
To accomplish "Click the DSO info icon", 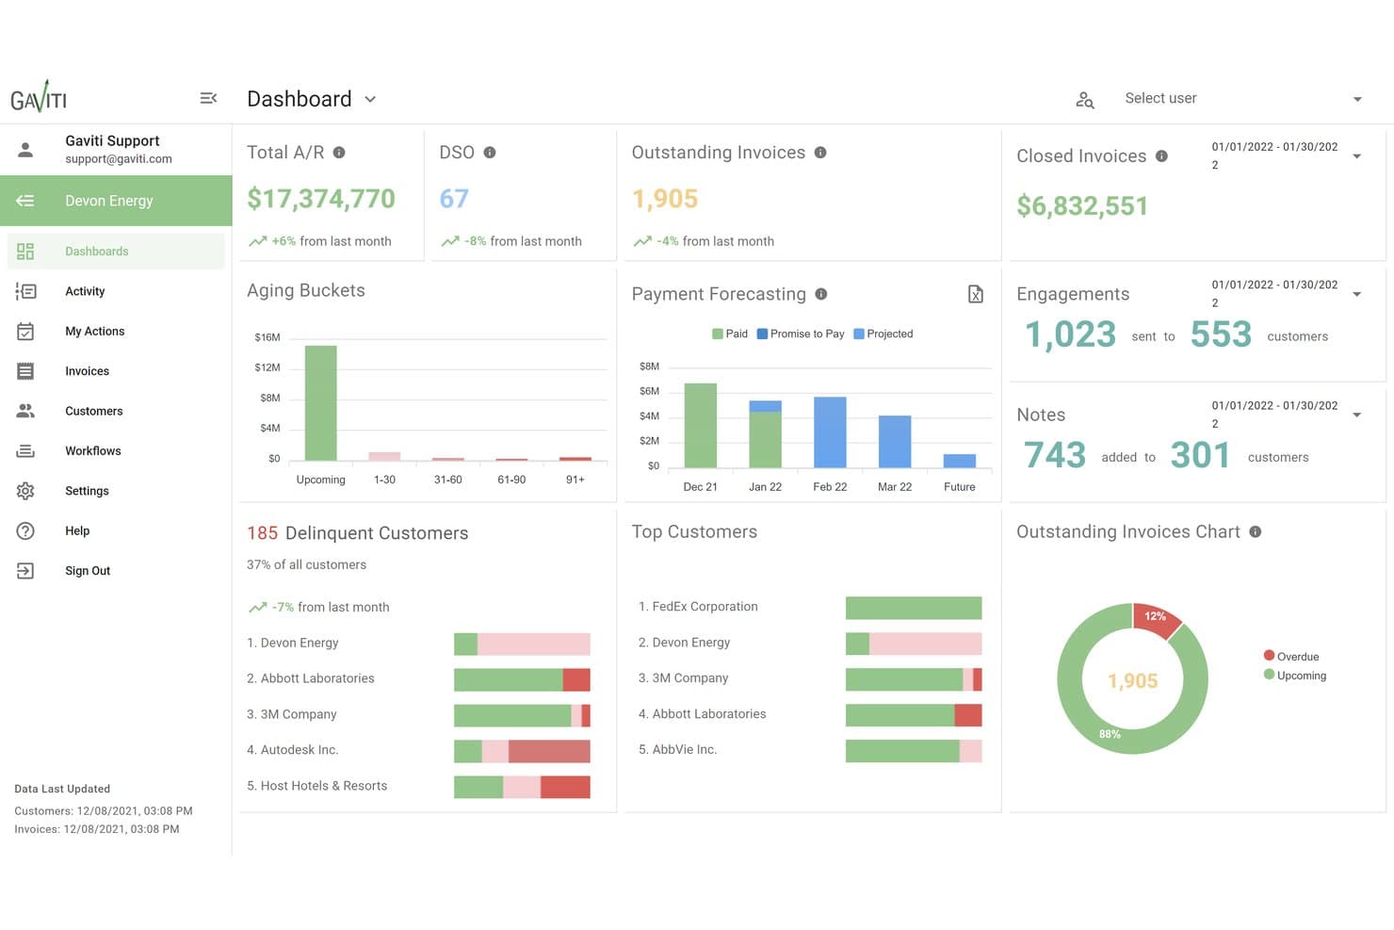I will (x=490, y=153).
